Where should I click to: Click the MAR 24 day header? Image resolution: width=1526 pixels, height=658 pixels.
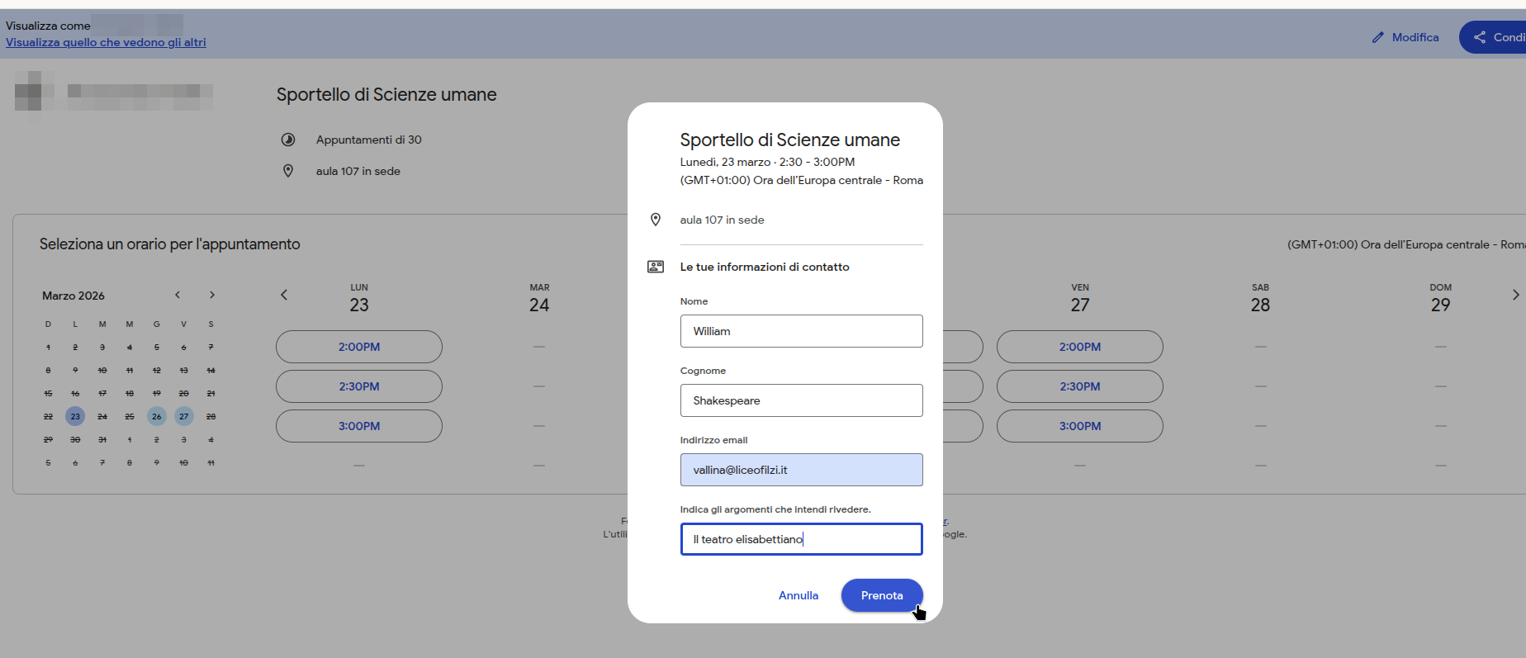pos(539,299)
